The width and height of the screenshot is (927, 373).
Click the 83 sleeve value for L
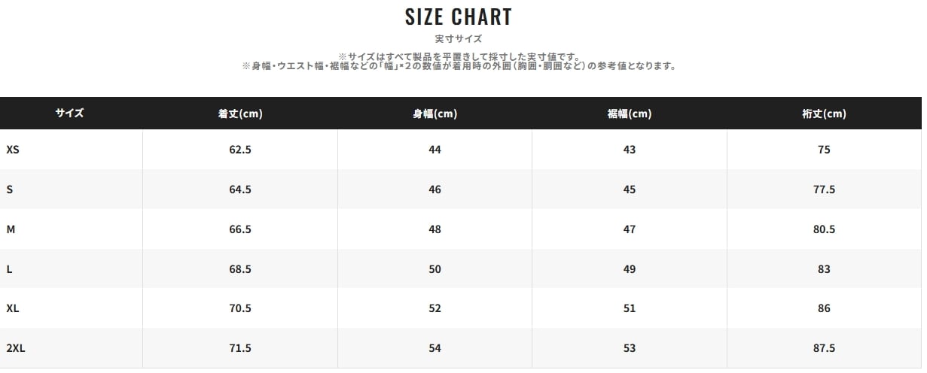coord(824,269)
